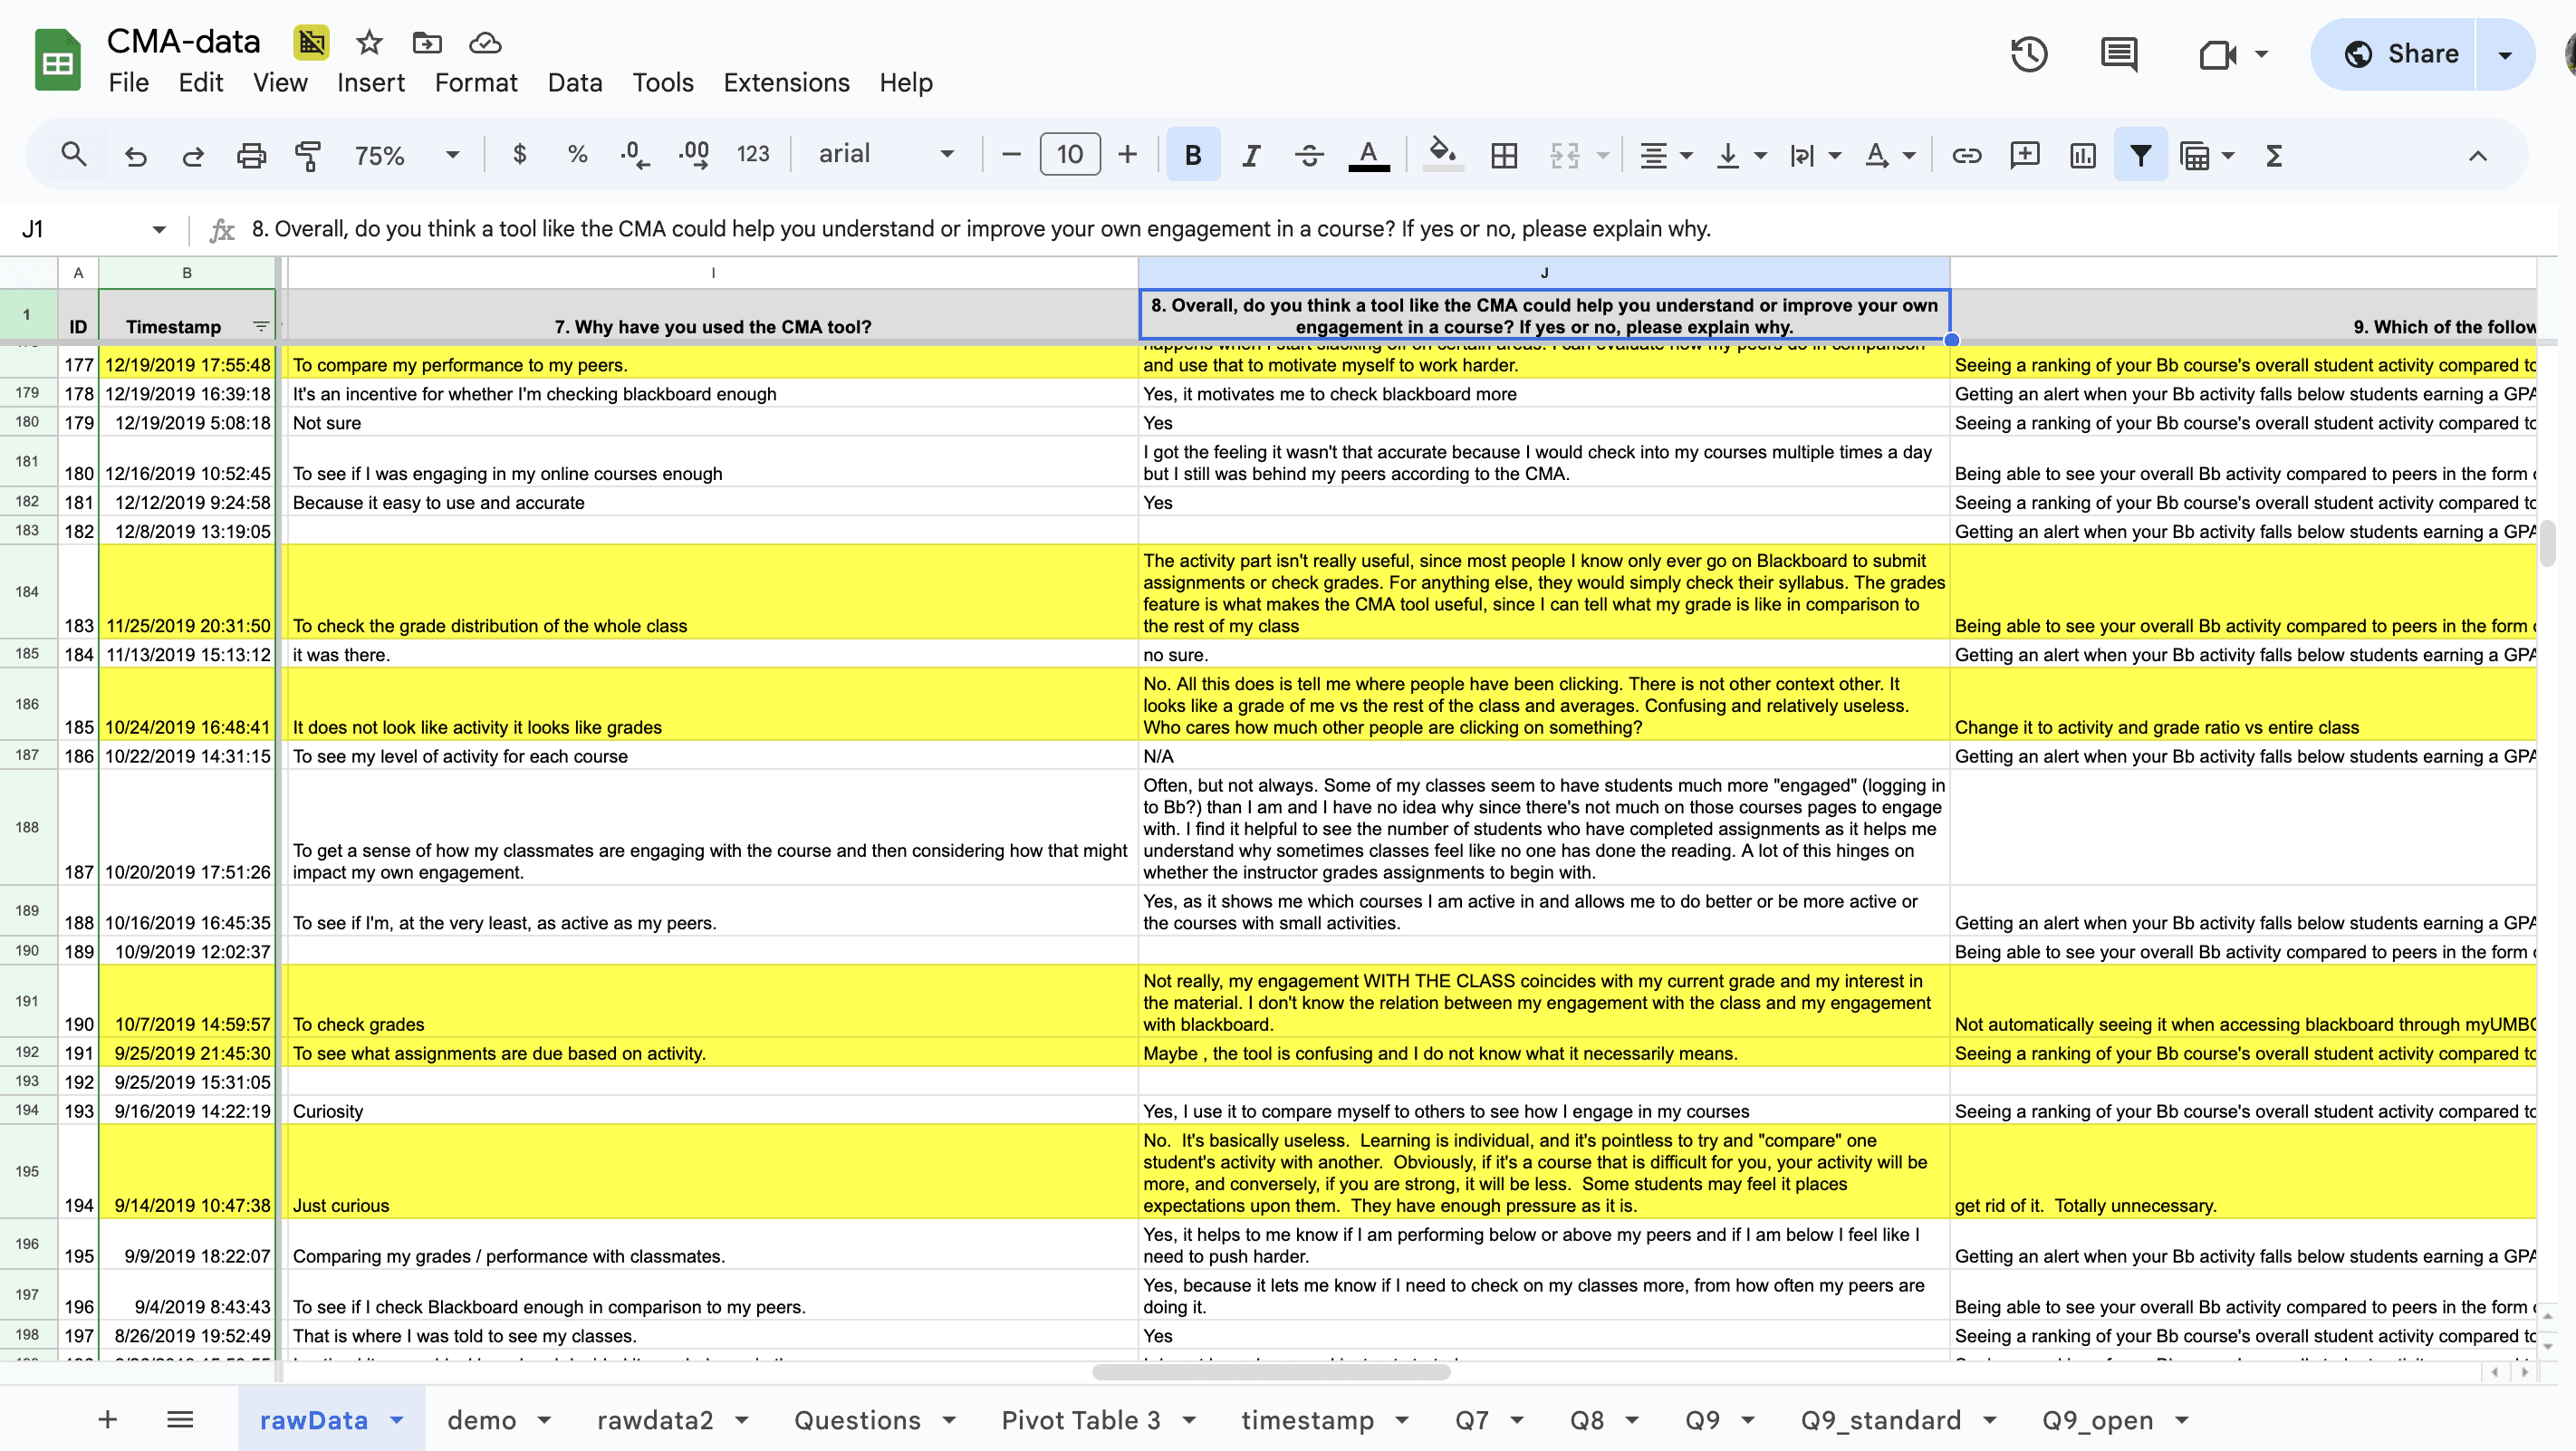Screen dimensions: 2576x1451
Task: Open the Extensions menu
Action: click(786, 82)
